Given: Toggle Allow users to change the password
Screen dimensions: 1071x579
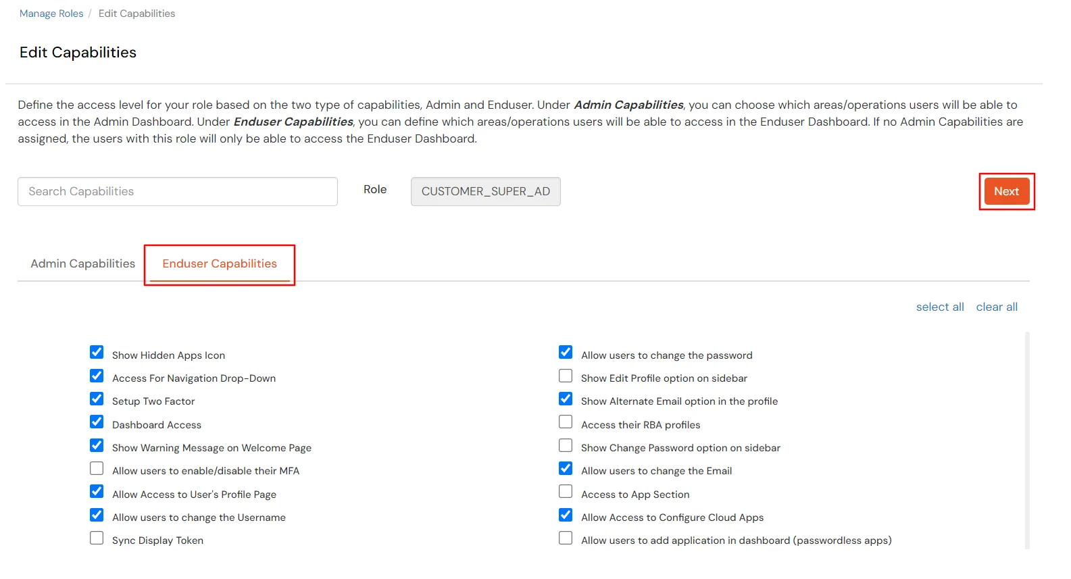Looking at the screenshot, I should (566, 353).
